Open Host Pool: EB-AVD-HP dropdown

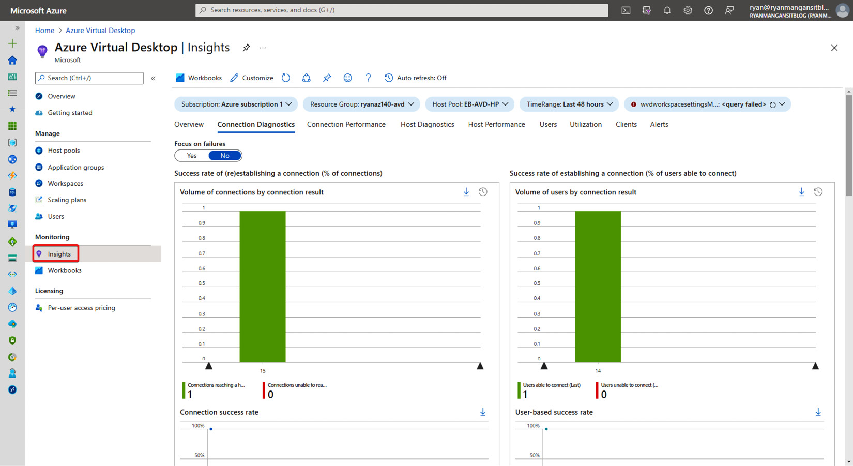[x=470, y=104]
